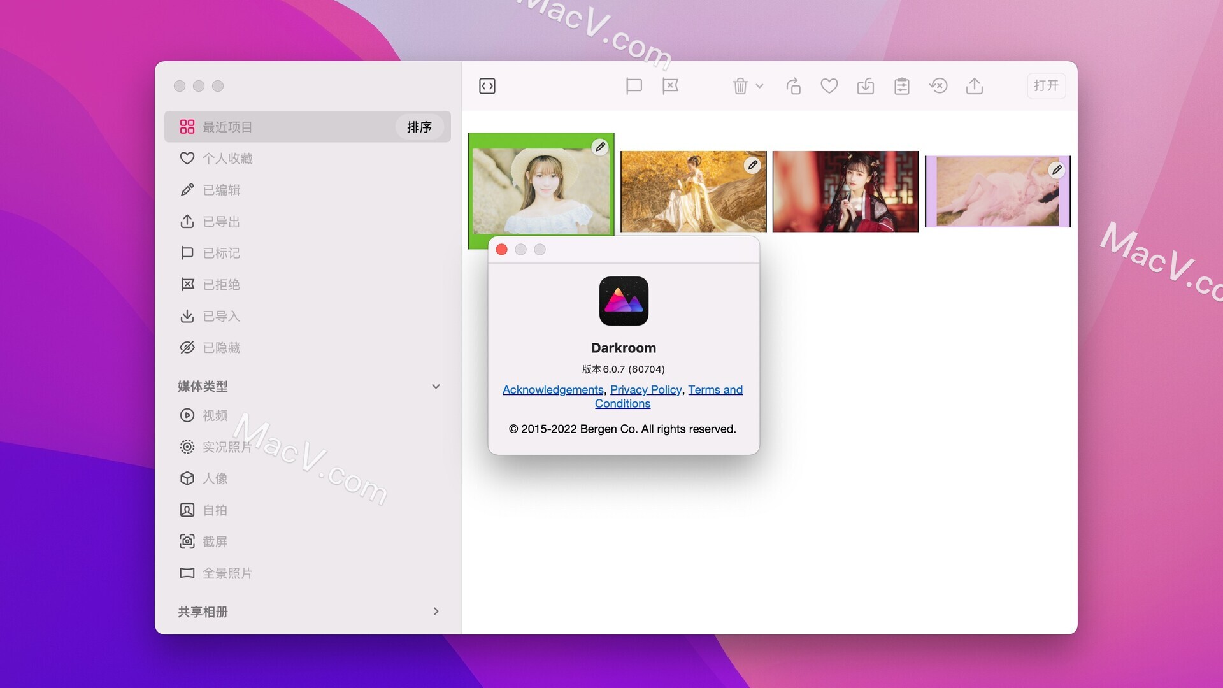The image size is (1223, 688).
Task: Click the 打开 button
Action: pyautogui.click(x=1046, y=86)
